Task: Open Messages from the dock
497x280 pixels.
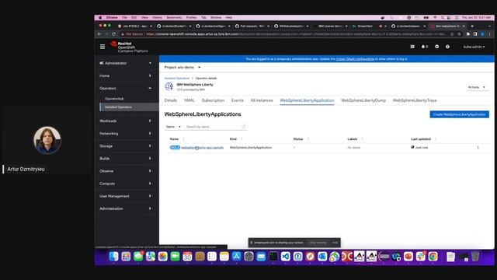Action: click(138, 257)
